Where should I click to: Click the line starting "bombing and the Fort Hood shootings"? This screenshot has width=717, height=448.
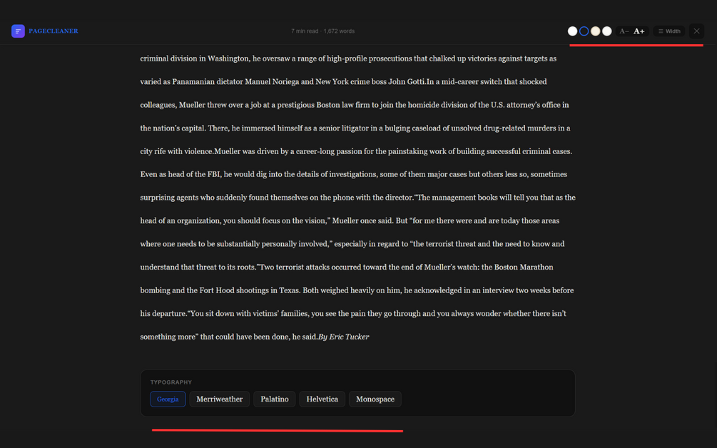pyautogui.click(x=357, y=290)
